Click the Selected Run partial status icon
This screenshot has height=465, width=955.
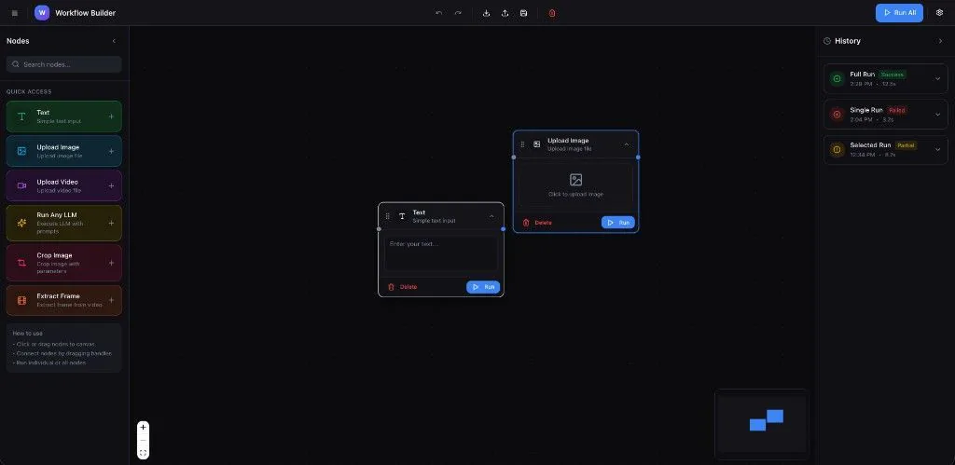point(837,150)
